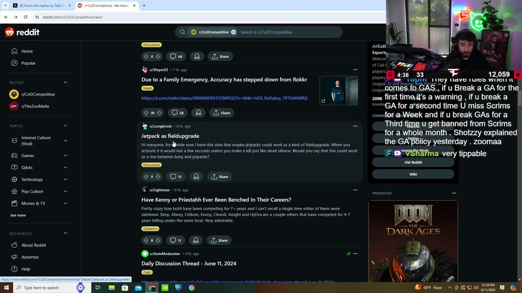Open the x.com/rokkr status link
Image resolution: width=522 pixels, height=293 pixels.
224,98
